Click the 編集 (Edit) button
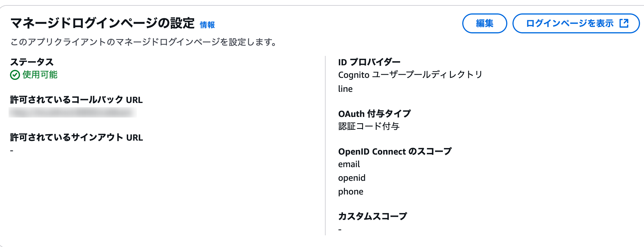Screen dimensions: 644x247 point(484,23)
